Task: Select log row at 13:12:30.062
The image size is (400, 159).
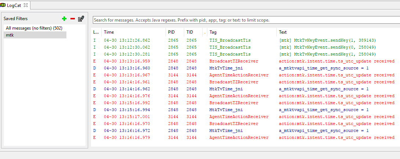Action: tap(246, 47)
